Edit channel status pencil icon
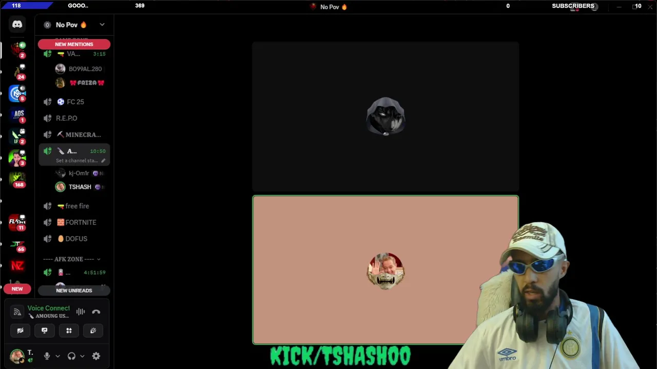Image resolution: width=657 pixels, height=369 pixels. pyautogui.click(x=103, y=160)
